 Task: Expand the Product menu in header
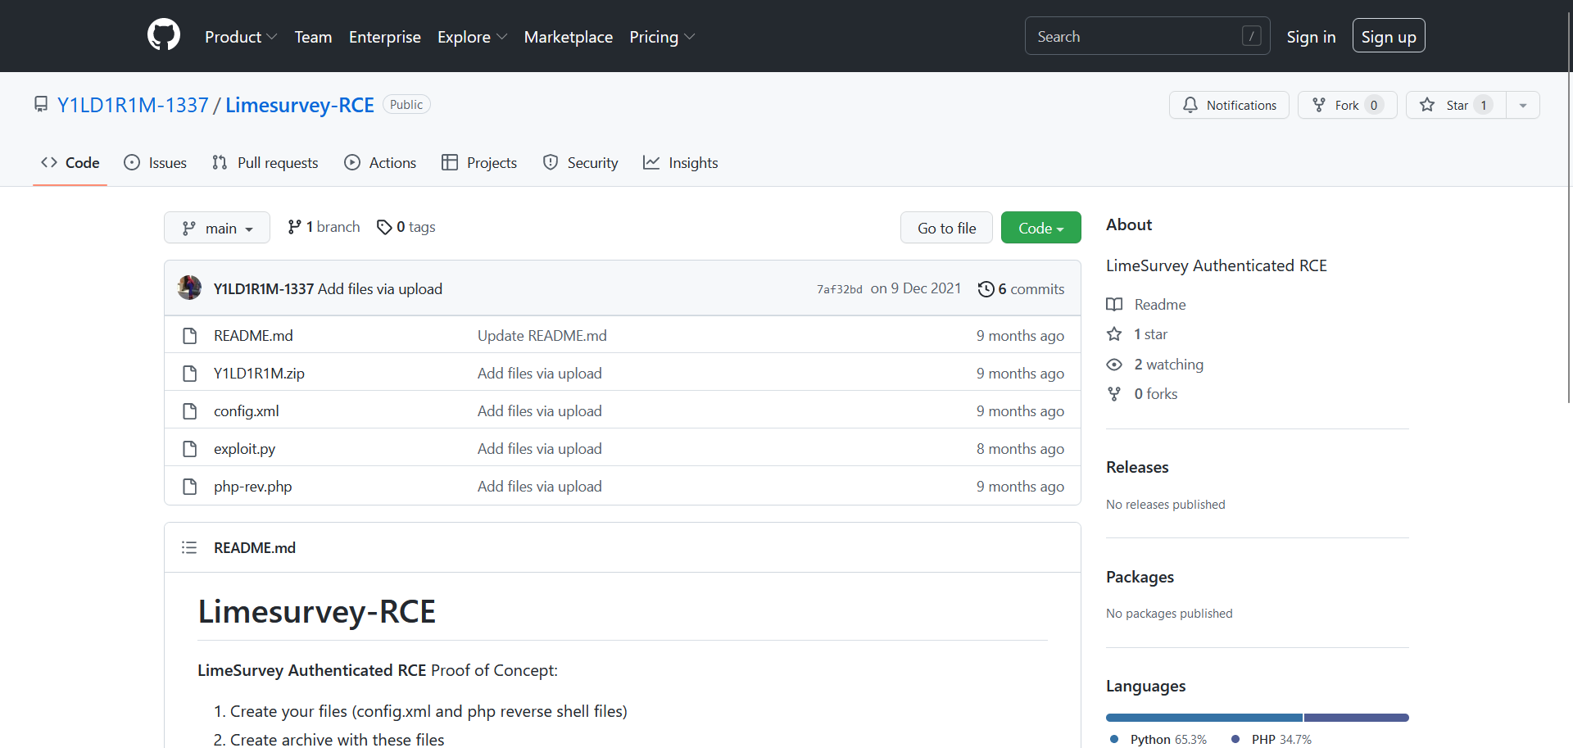pyautogui.click(x=241, y=37)
